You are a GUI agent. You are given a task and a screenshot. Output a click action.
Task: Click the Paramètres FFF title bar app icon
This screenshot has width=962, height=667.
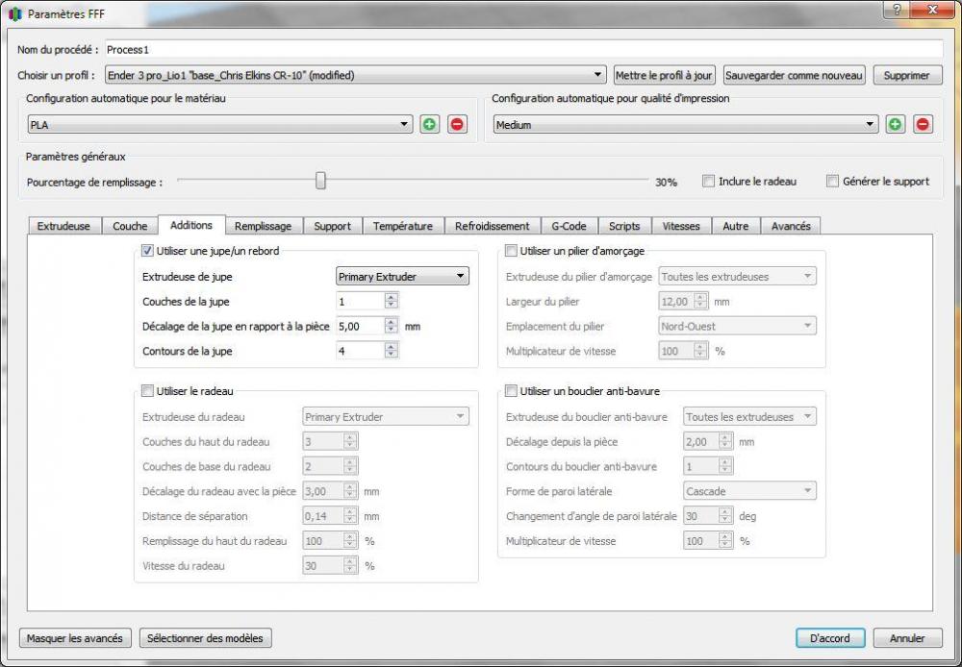15,13
